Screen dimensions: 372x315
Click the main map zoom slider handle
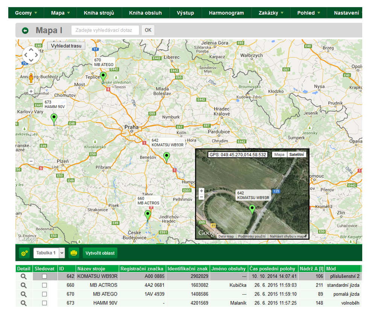(x=31, y=133)
